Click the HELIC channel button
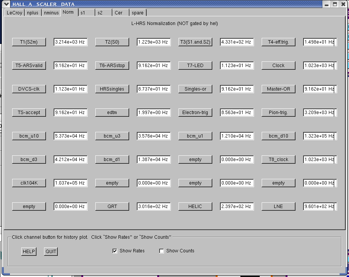 click(x=195, y=207)
